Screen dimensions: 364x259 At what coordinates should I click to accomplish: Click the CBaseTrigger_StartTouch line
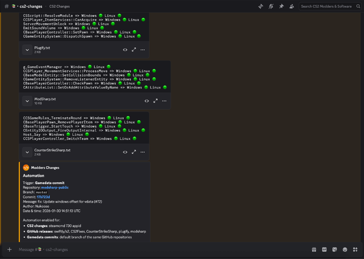[72, 126]
